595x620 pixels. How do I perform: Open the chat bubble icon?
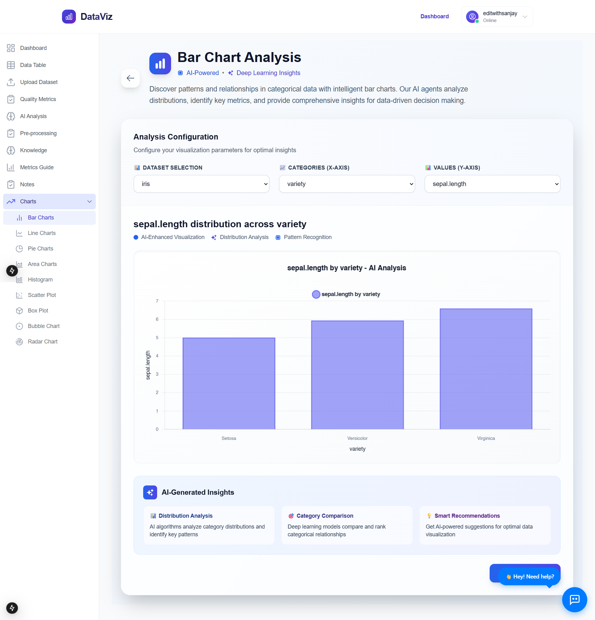pyautogui.click(x=574, y=599)
